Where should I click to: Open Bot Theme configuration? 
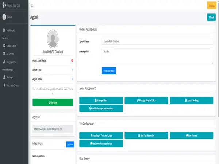191,135
